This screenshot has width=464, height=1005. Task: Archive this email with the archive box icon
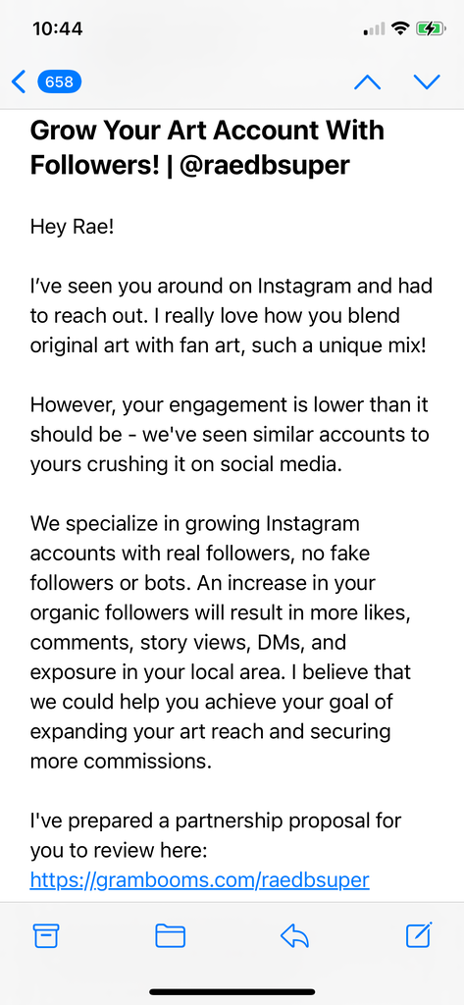[46, 936]
